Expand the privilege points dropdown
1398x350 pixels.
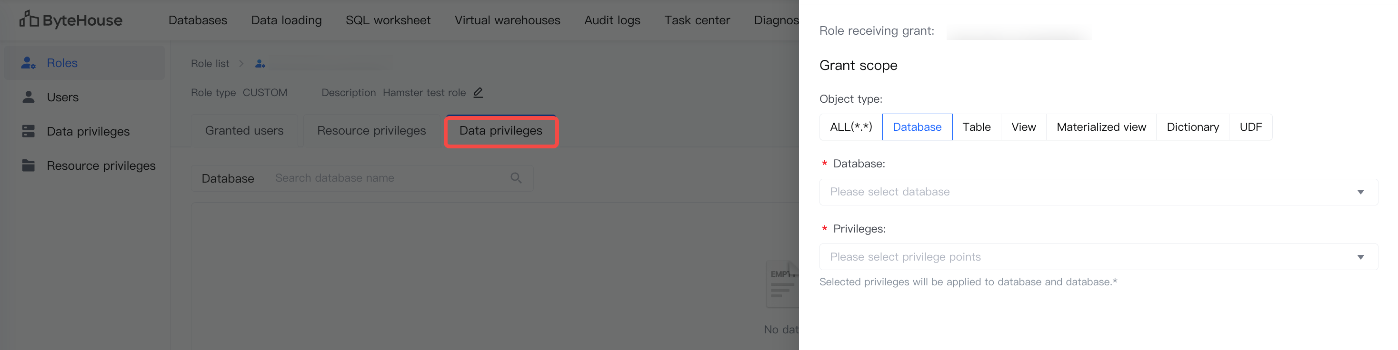(1098, 257)
